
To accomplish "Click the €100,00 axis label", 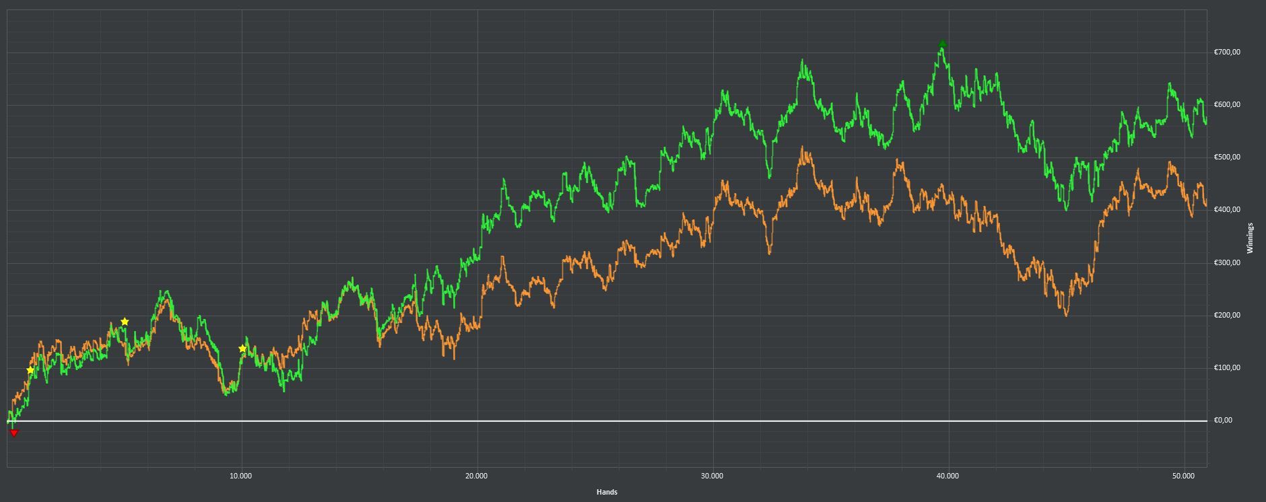I will (x=1227, y=368).
